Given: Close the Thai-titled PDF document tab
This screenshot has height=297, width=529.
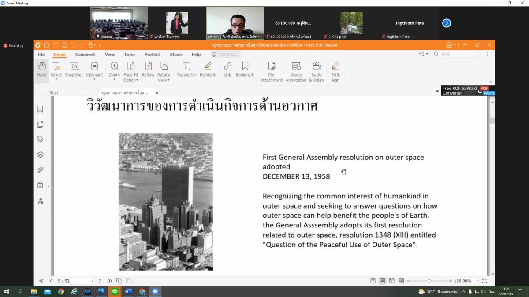Looking at the screenshot, I should click(x=156, y=93).
